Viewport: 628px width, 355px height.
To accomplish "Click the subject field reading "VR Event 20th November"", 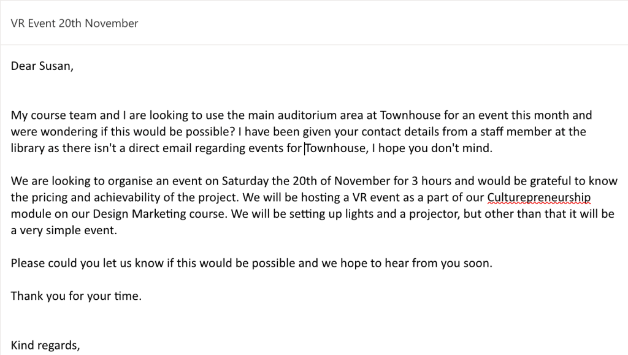I will [74, 23].
